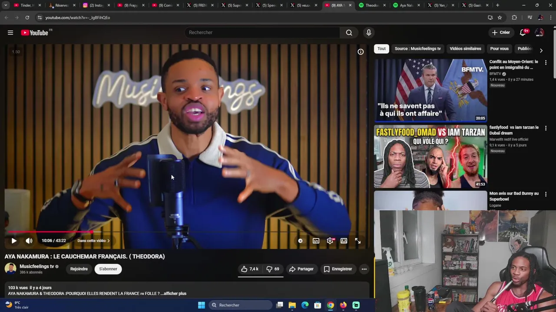Open Chrome extensions puzzle icon

[514, 17]
